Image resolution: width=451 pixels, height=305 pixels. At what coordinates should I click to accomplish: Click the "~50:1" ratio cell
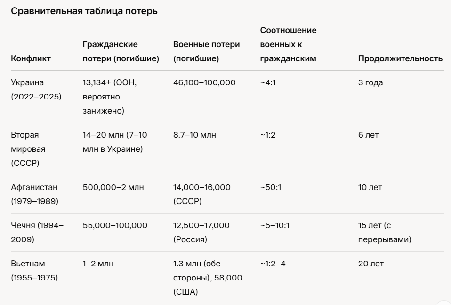[271, 187]
